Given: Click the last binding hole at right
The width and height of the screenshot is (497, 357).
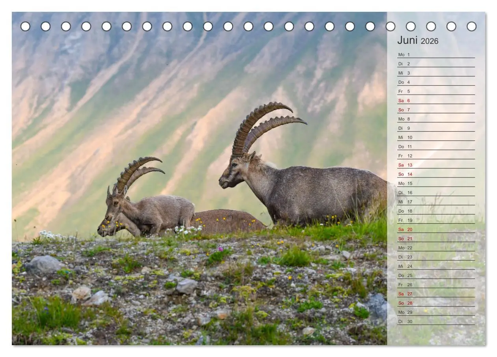Looking at the screenshot, I should (x=471, y=26).
